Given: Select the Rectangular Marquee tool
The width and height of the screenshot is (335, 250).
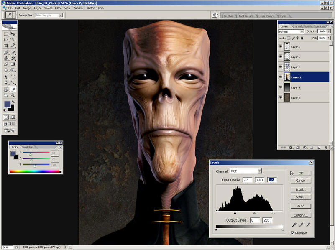Looking at the screenshot, I should pyautogui.click(x=6, y=34).
